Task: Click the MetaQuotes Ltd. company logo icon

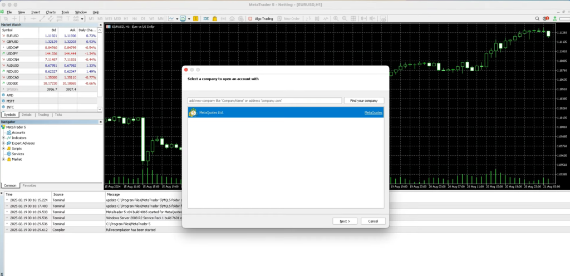Action: click(x=193, y=112)
